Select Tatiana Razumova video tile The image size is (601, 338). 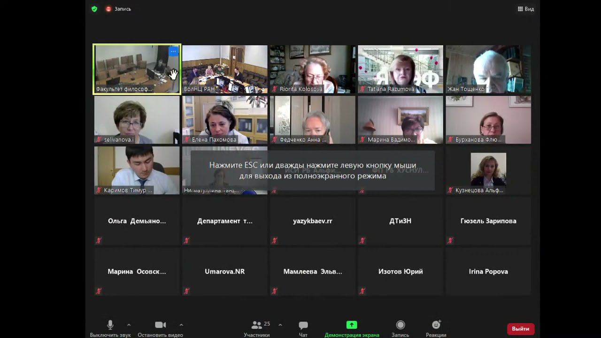[401, 69]
